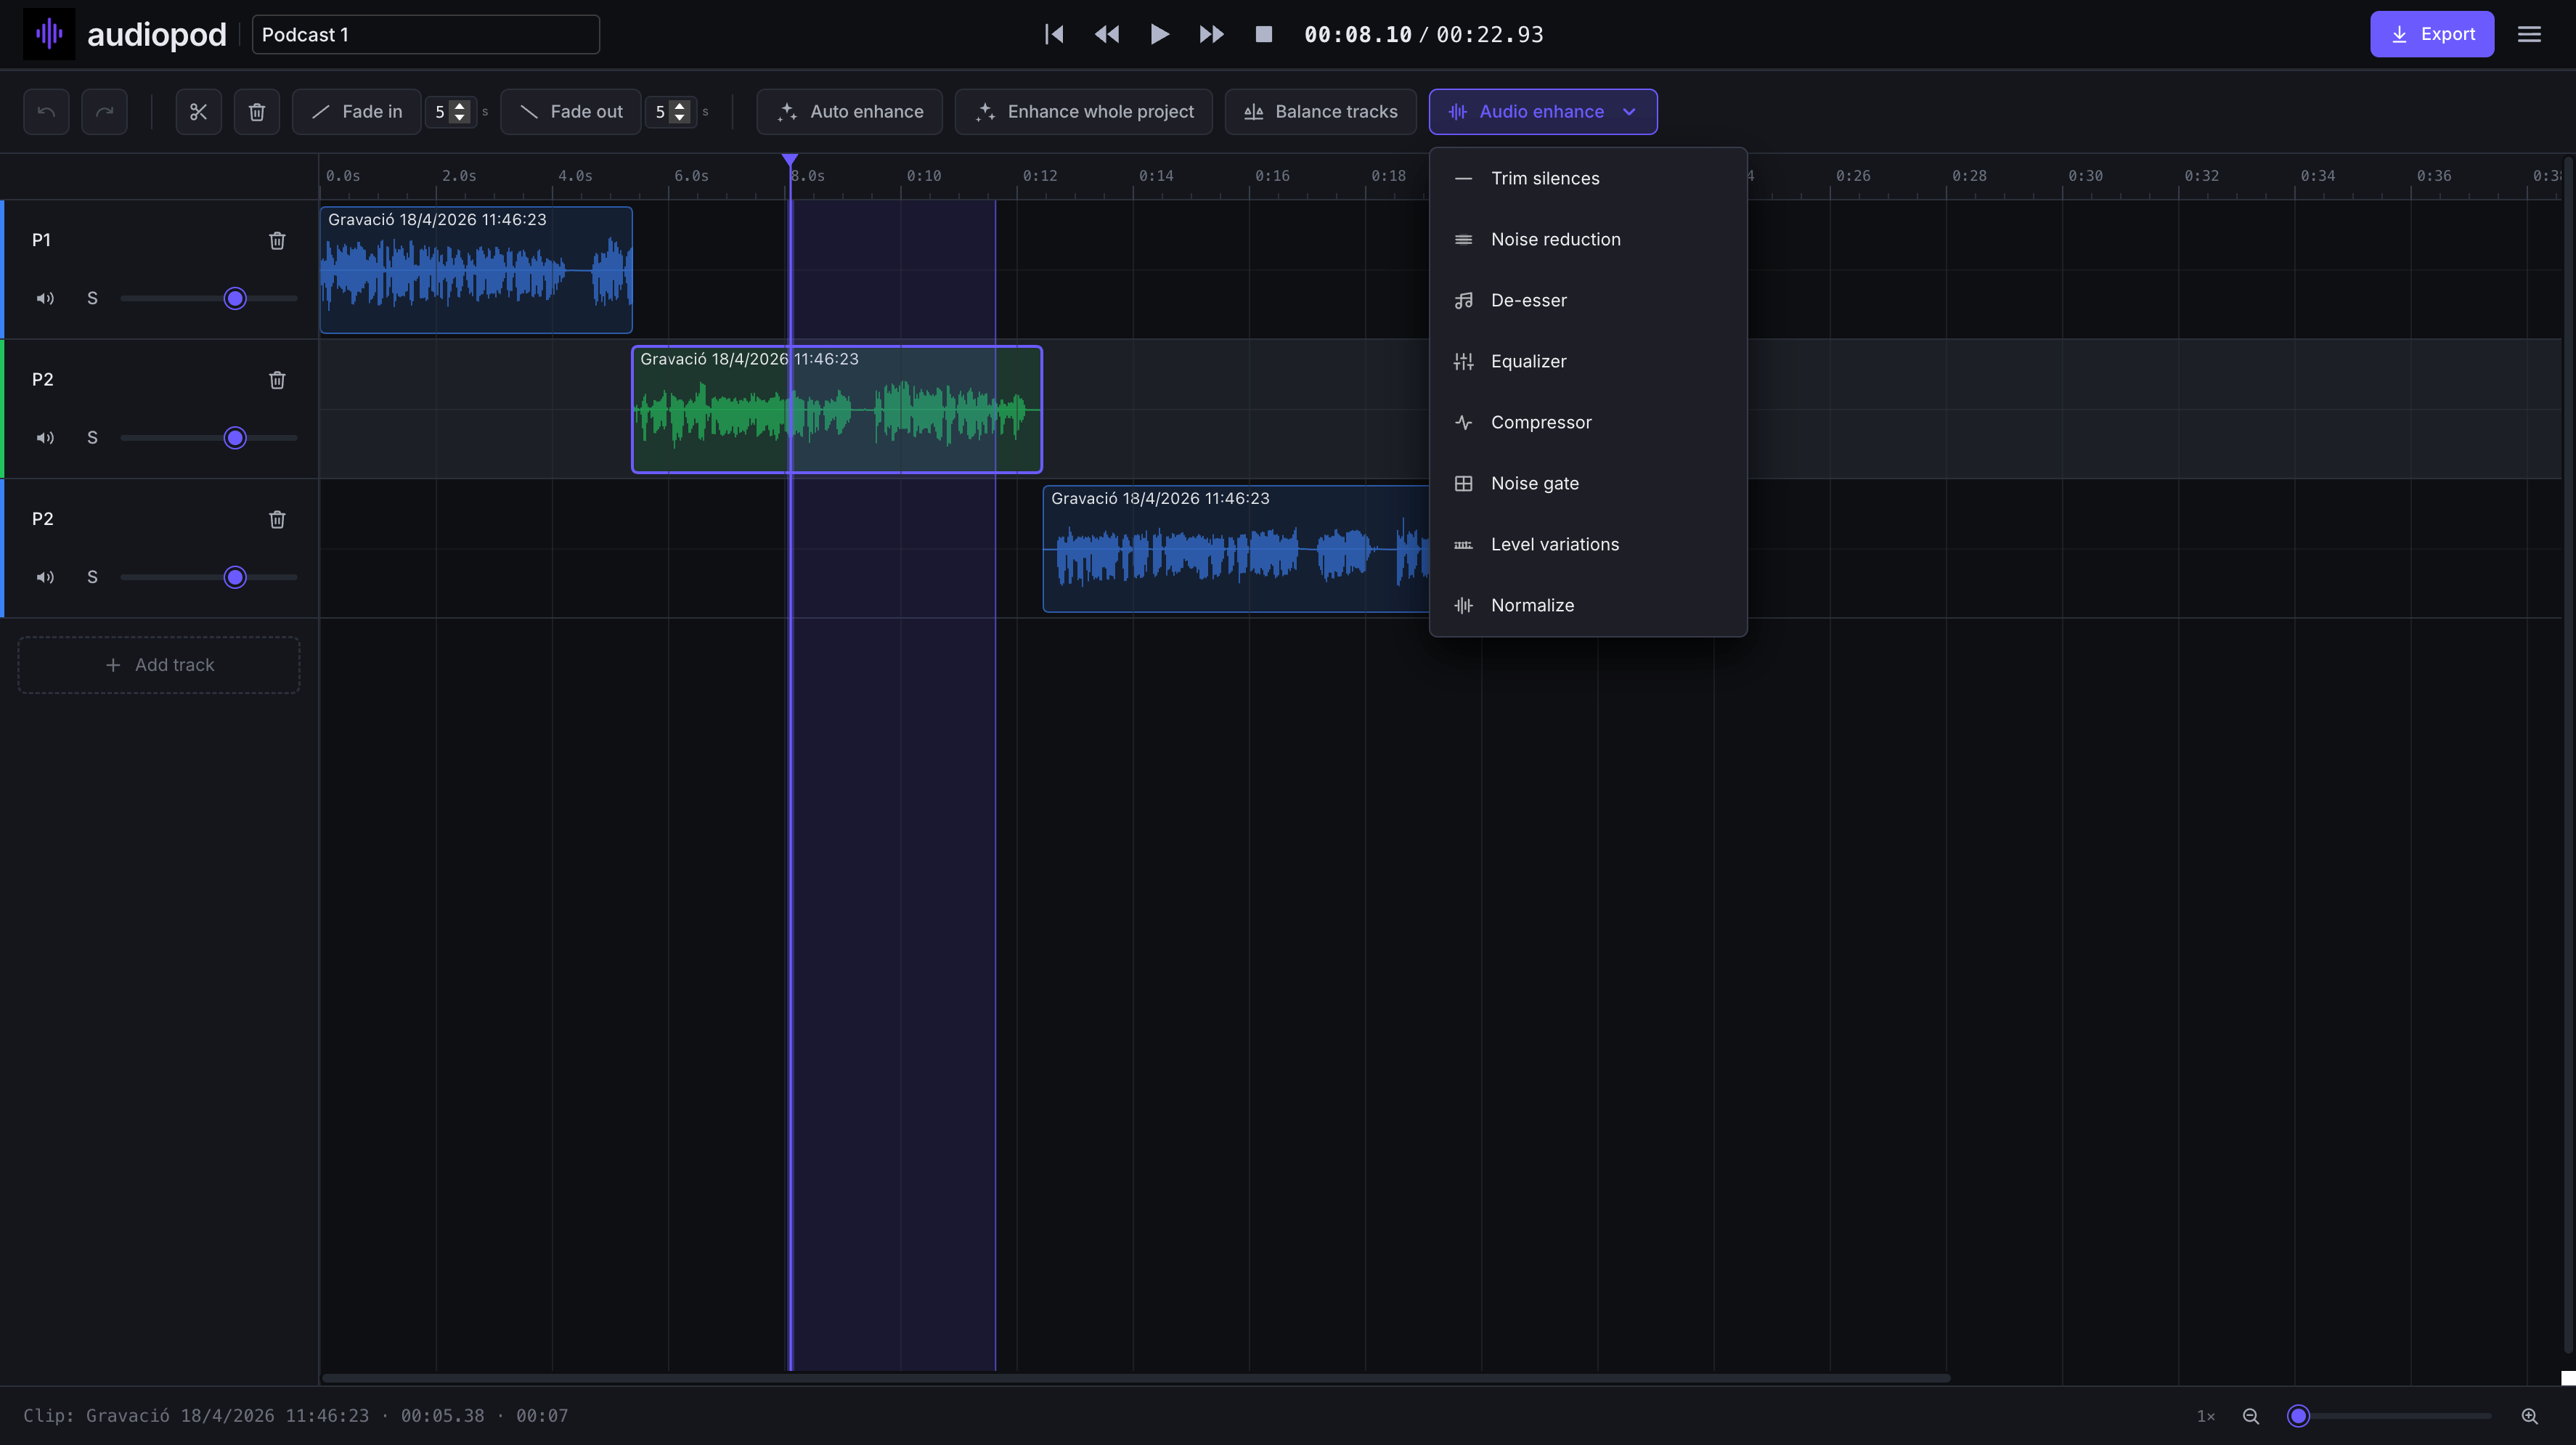Play the podcast project
Image resolution: width=2576 pixels, height=1445 pixels.
(x=1159, y=34)
